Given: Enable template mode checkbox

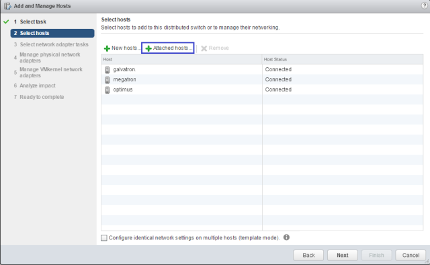Looking at the screenshot, I should coord(104,238).
